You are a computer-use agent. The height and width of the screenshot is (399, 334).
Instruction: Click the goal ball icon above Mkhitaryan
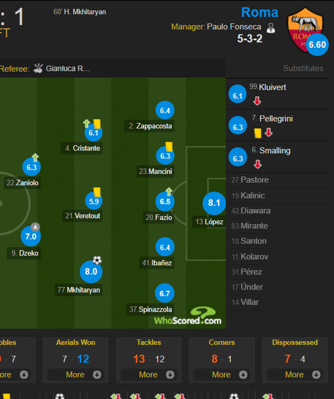pyautogui.click(x=97, y=261)
